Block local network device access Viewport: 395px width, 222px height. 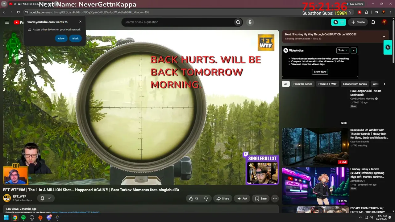pos(75,39)
